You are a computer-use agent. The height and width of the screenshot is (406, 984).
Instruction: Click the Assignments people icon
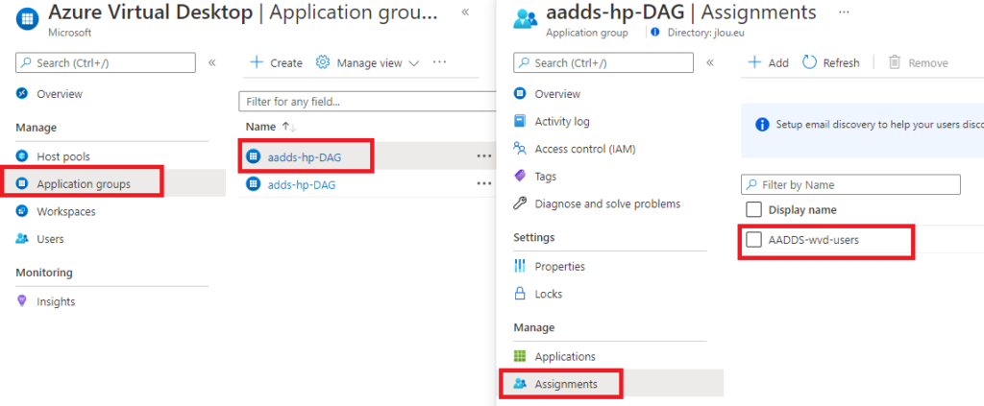coord(520,384)
